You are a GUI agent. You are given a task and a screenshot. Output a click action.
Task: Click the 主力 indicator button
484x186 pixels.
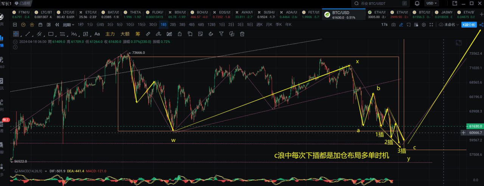pos(110,34)
